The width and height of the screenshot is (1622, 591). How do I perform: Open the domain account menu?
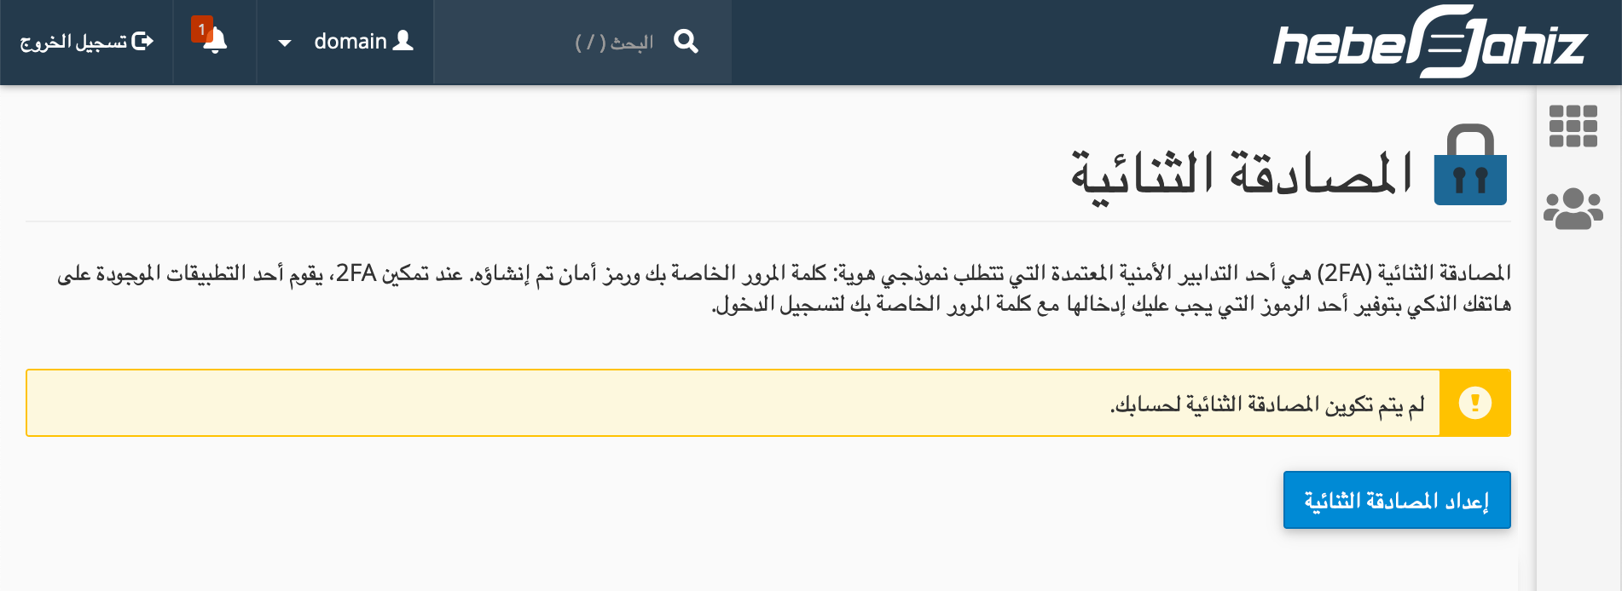pyautogui.click(x=345, y=42)
